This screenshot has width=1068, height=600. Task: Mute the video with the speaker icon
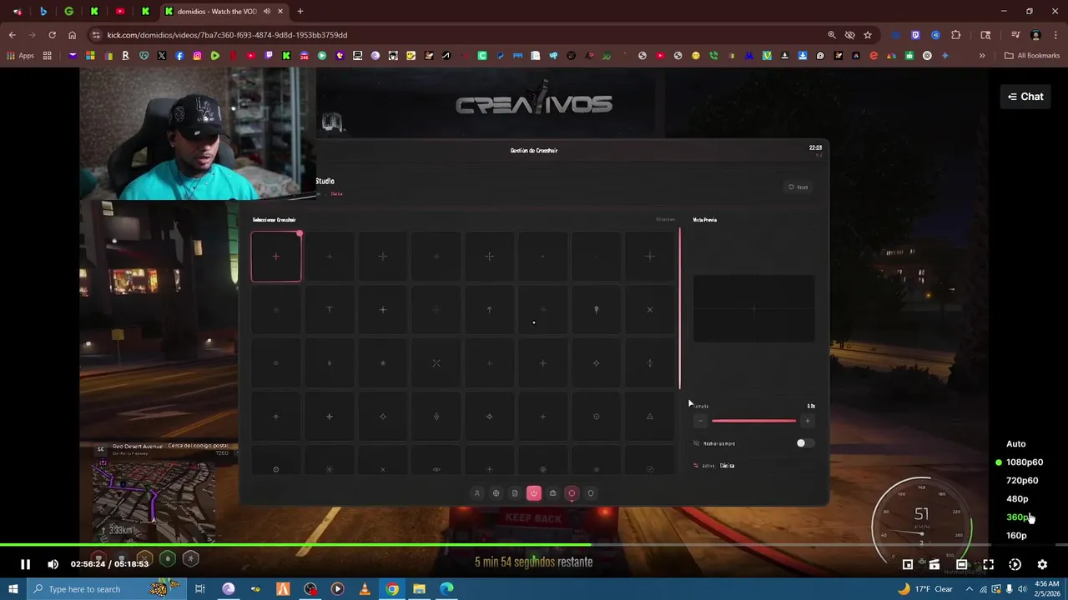point(53,564)
